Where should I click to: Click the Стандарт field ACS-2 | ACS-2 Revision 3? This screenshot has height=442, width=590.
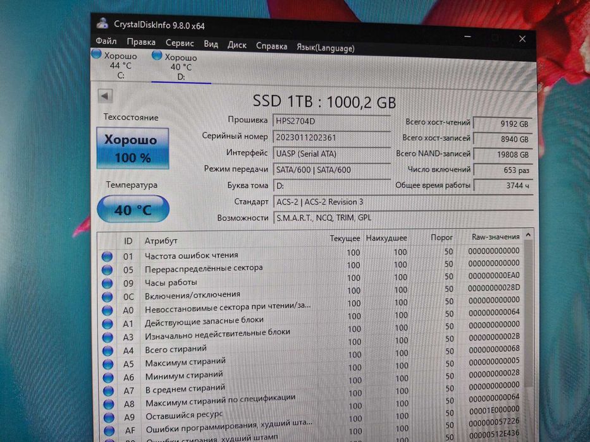(x=403, y=202)
